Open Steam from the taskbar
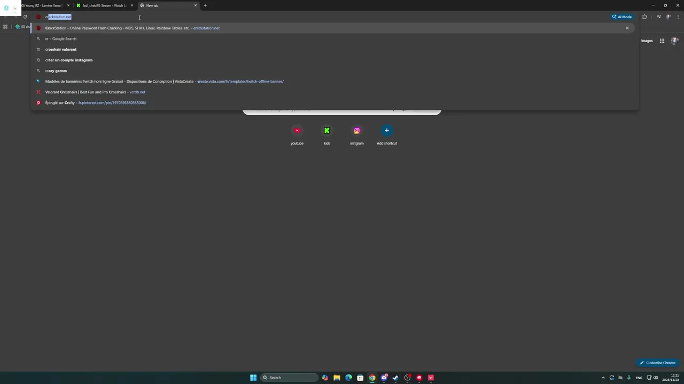This screenshot has width=684, height=384. point(395,378)
